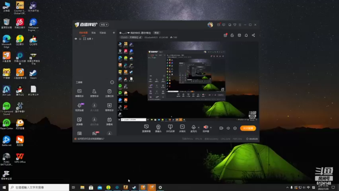This screenshot has height=191, width=339.
Task: Switch to the second scene tab
Action: [93, 33]
